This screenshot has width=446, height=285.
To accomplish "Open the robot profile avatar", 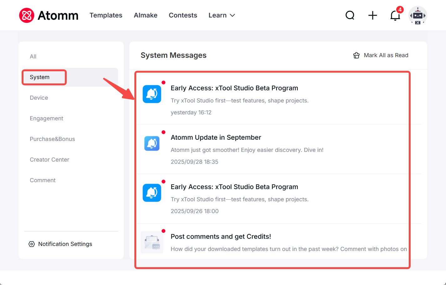I will 418,15.
